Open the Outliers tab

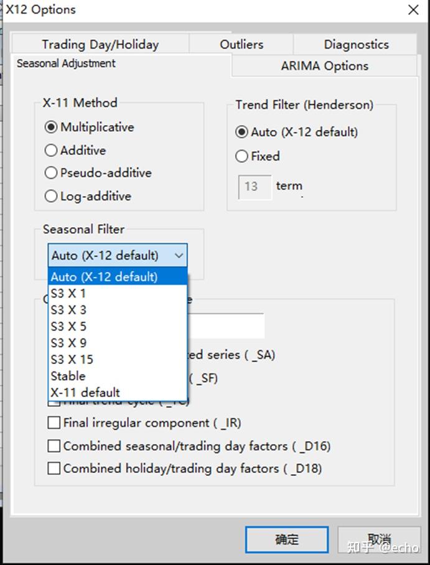point(241,44)
